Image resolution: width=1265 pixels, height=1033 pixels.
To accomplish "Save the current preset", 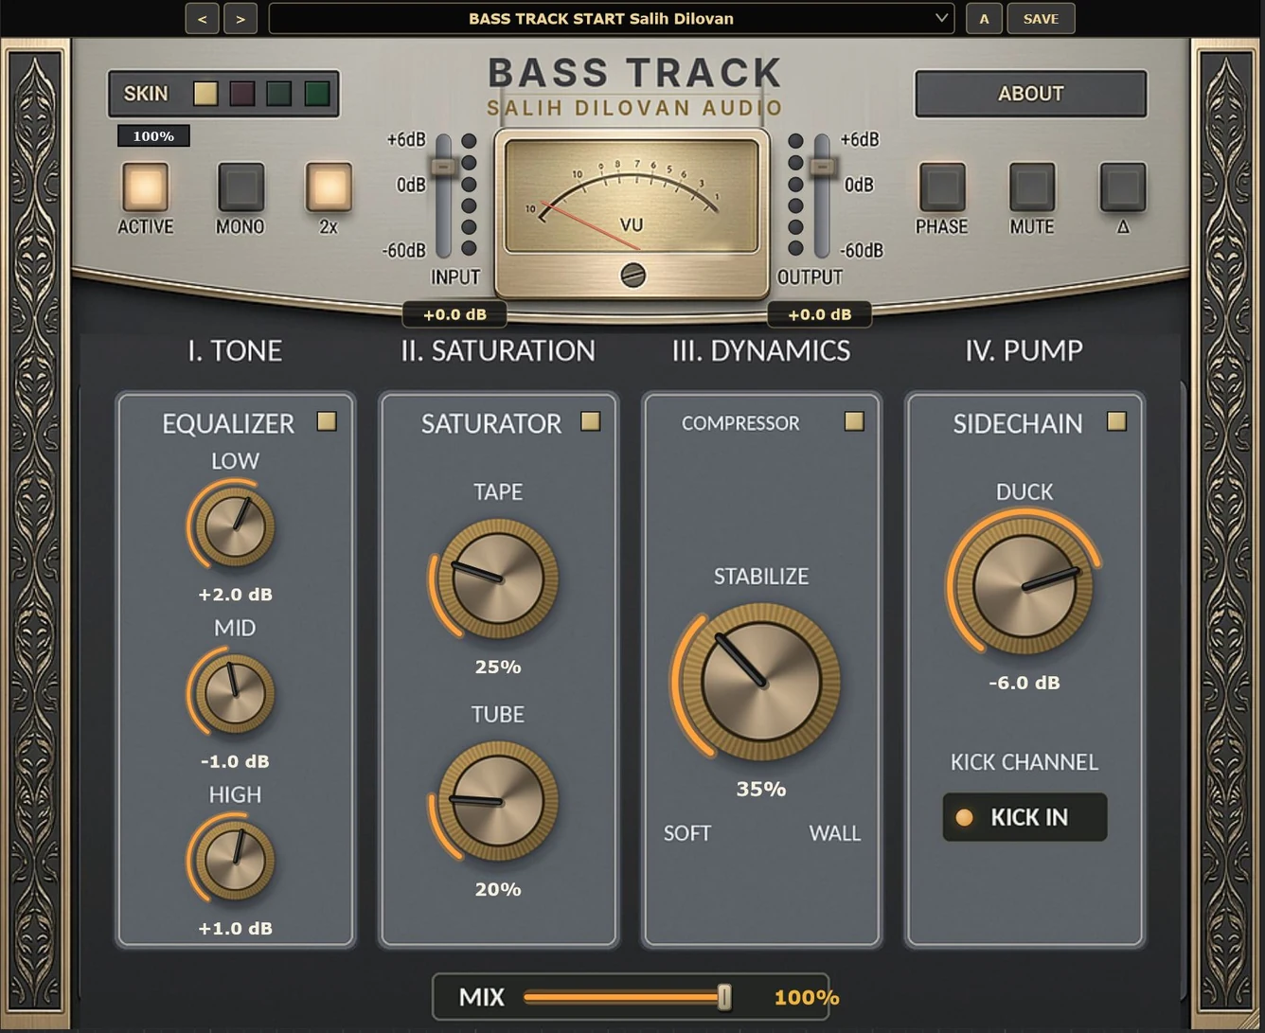I will (x=1041, y=19).
